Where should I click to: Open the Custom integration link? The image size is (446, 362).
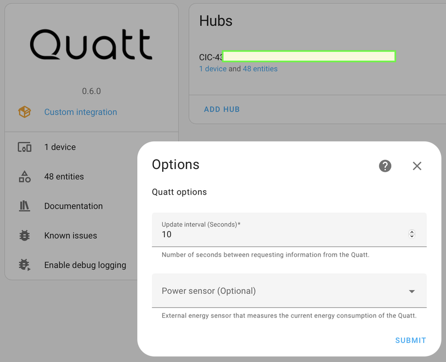pos(81,112)
